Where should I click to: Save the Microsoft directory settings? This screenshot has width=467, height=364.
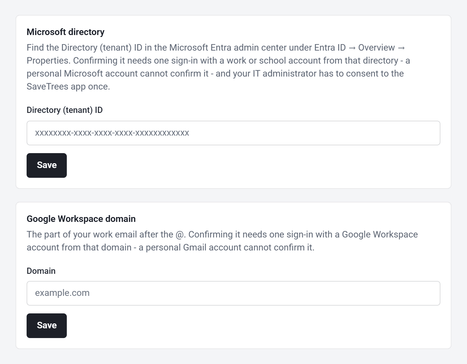pyautogui.click(x=47, y=165)
